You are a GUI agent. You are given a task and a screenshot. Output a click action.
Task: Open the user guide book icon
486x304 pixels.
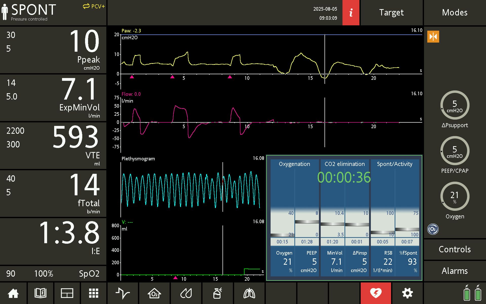40,293
